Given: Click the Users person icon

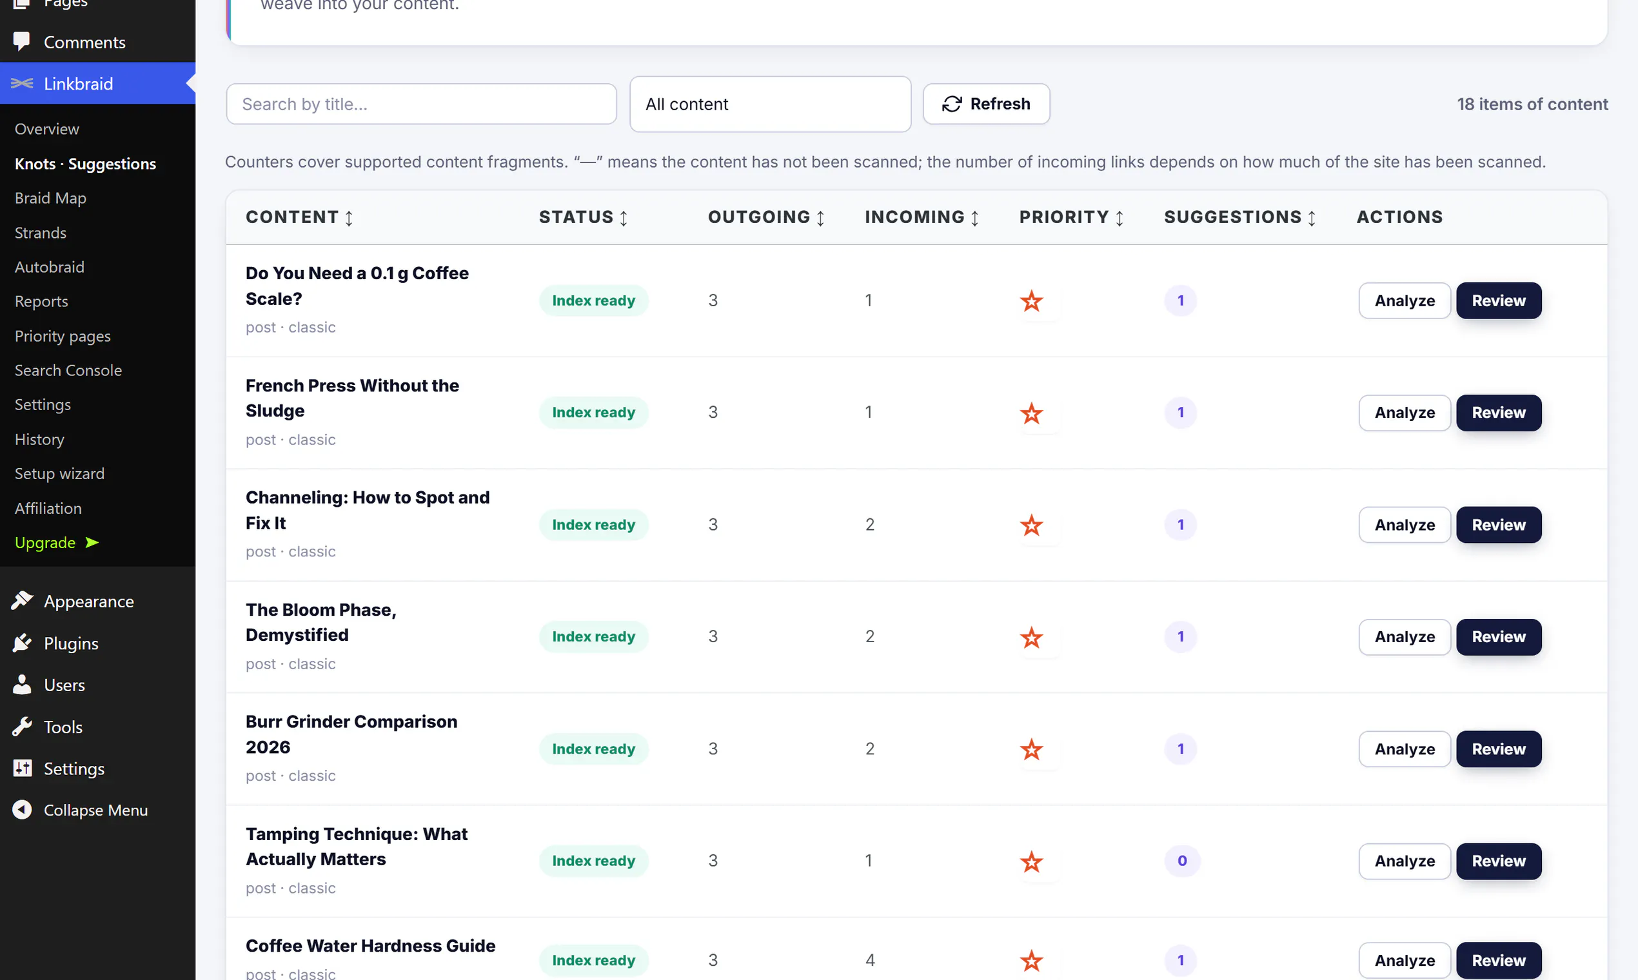Looking at the screenshot, I should (22, 685).
